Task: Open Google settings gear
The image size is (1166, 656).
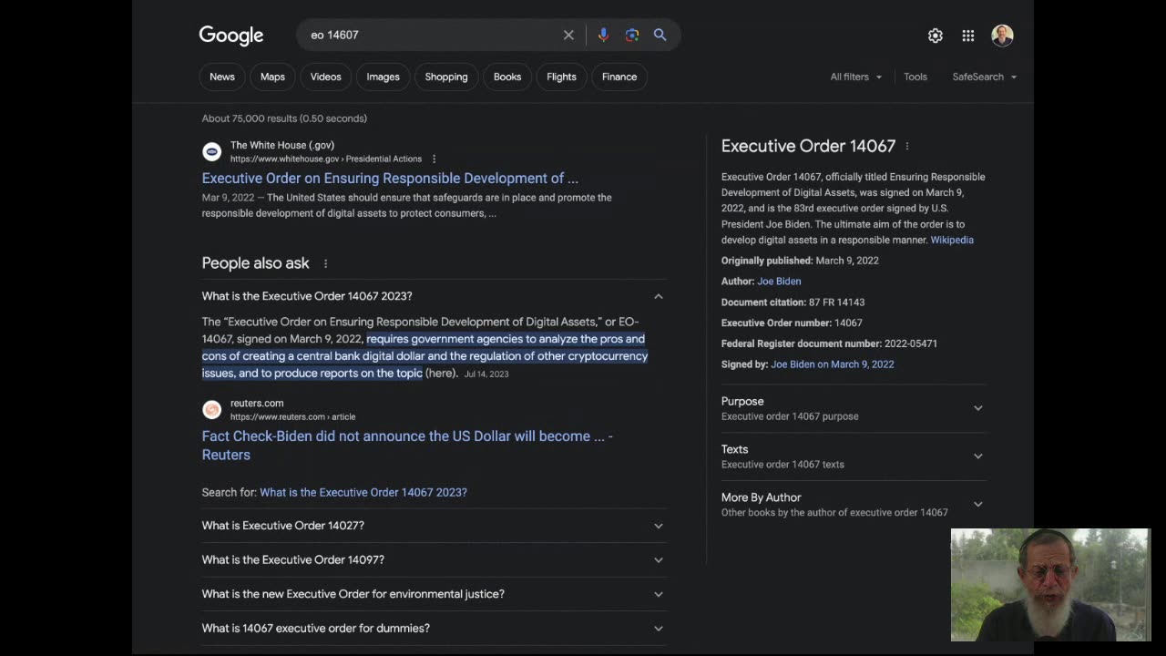Action: click(936, 36)
